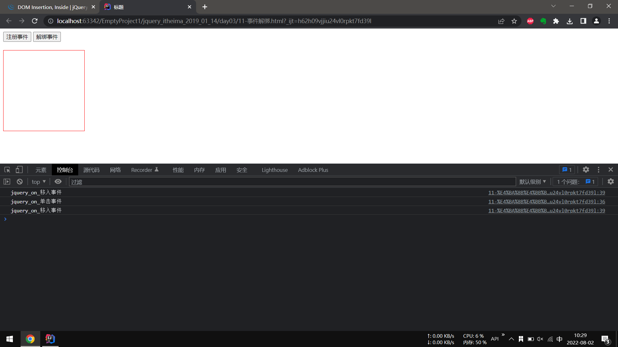Screen dimensions: 618x347
Task: Share this page icon
Action: pos(501,21)
